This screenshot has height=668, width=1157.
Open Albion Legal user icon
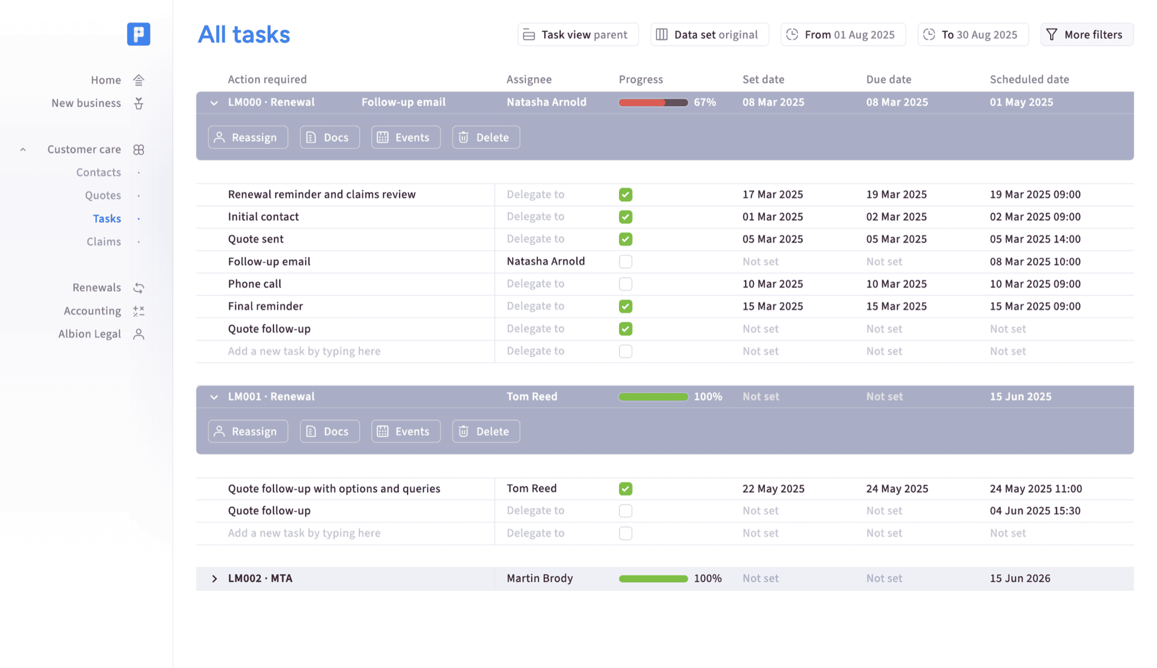139,334
